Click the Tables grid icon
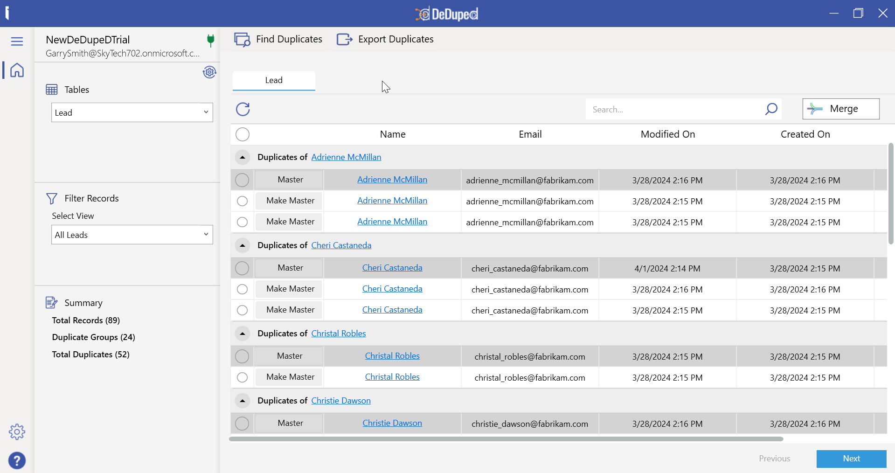895x473 pixels. (52, 90)
